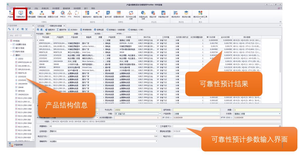299x157 pixels.
Task: Open the 测试性分配 ribbon tool
Action: [186, 14]
